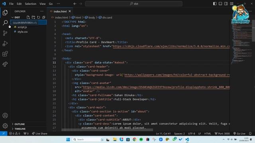Select the index.html editor tab

[60, 12]
